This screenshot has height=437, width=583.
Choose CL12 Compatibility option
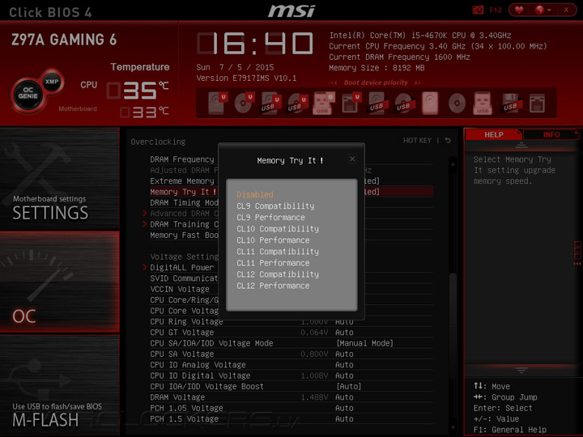pos(278,274)
